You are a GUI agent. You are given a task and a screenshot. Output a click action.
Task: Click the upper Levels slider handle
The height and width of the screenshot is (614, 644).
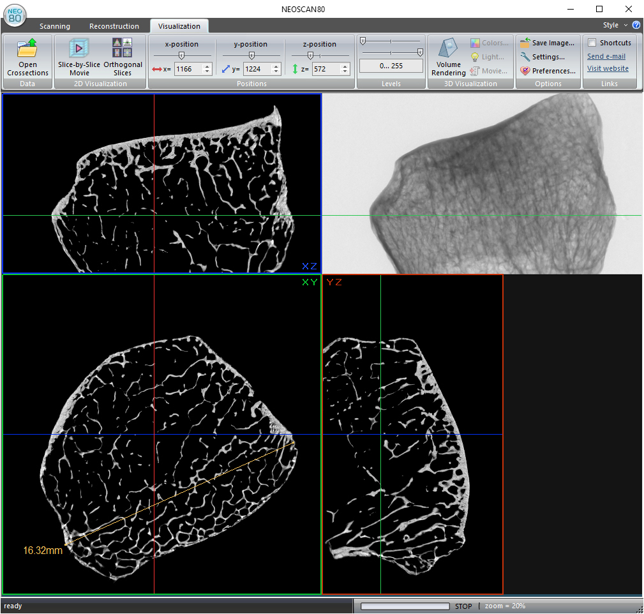pyautogui.click(x=363, y=41)
